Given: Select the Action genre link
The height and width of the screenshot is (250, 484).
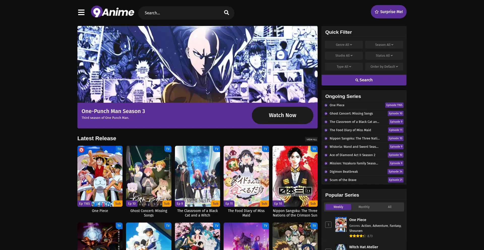Looking at the screenshot, I should click(366, 226).
